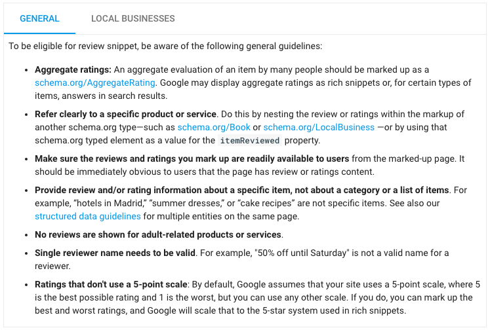Image resolution: width=490 pixels, height=330 pixels.
Task: Click the bold "Aggregate ratings:" heading
Action: pyautogui.click(x=73, y=69)
